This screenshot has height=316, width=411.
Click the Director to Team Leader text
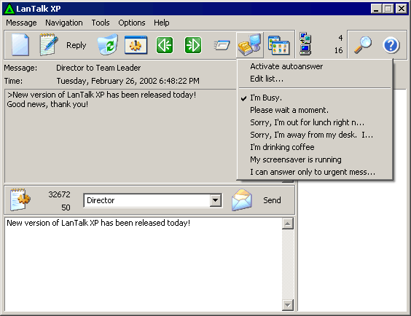98,68
